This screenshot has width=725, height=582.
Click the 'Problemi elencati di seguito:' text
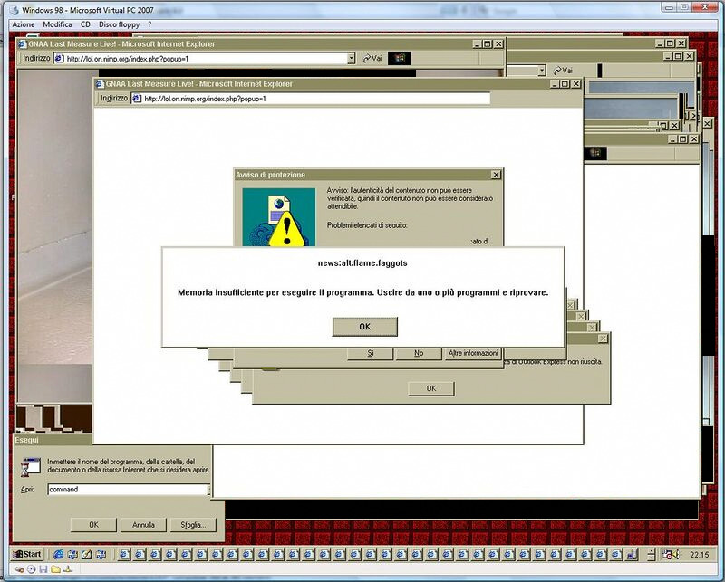pyautogui.click(x=367, y=225)
